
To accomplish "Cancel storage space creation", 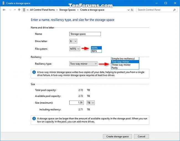I will 141,136.
